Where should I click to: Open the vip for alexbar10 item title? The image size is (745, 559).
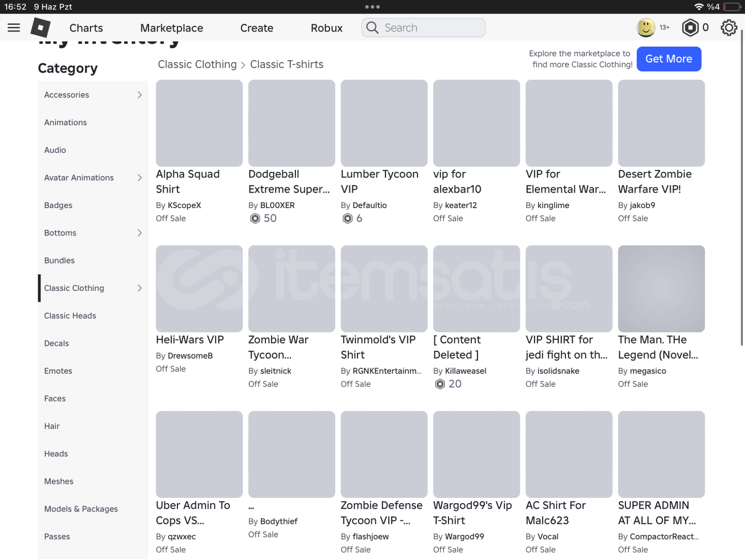457,182
